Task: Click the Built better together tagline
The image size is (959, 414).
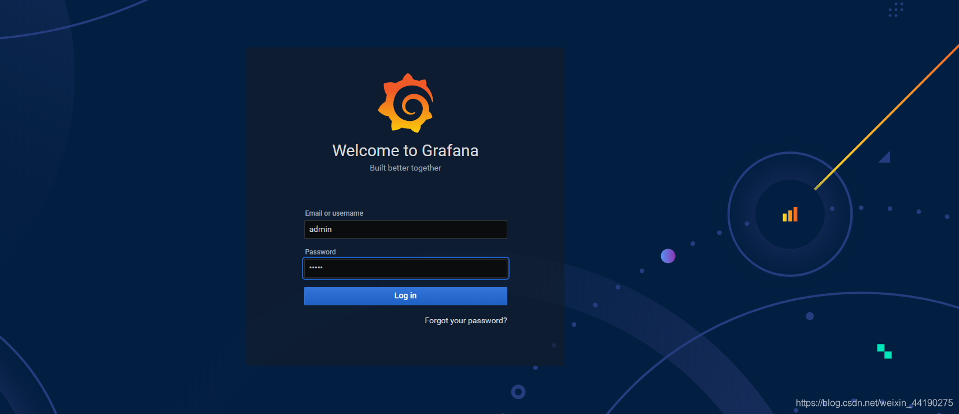Action: [405, 168]
